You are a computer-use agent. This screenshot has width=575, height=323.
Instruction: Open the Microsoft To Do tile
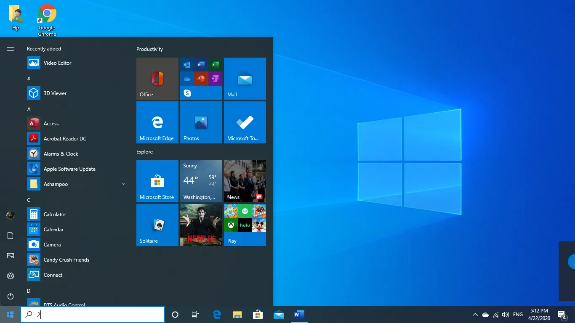coord(245,122)
